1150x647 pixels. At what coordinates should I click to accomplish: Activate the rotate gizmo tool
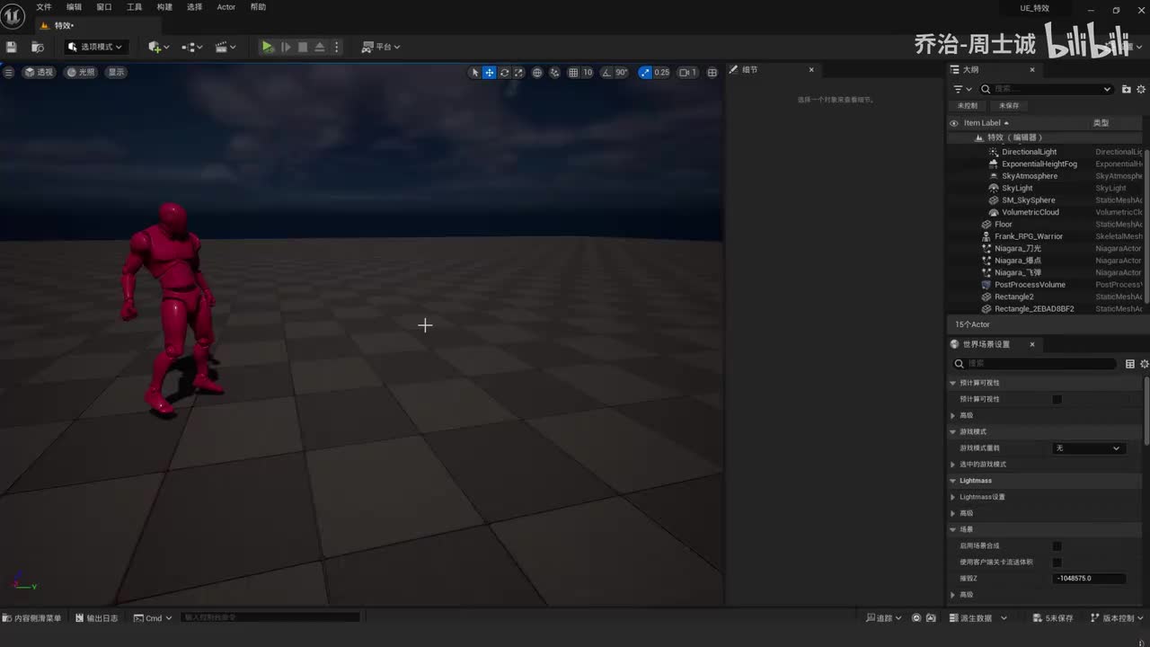point(504,73)
